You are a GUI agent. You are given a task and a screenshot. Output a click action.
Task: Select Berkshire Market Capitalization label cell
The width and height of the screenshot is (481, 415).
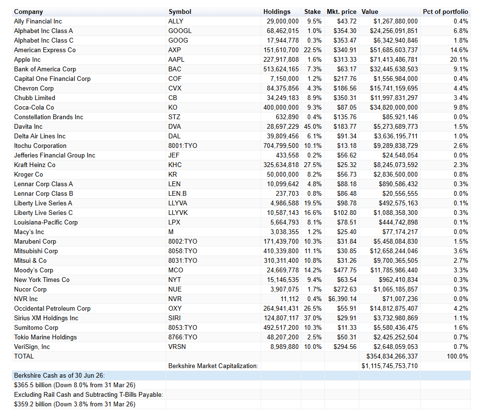tap(213, 366)
